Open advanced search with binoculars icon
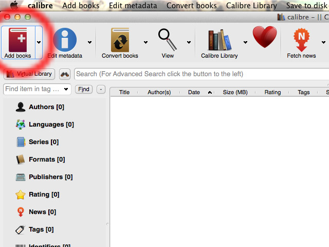The height and width of the screenshot is (247, 329). coord(65,74)
